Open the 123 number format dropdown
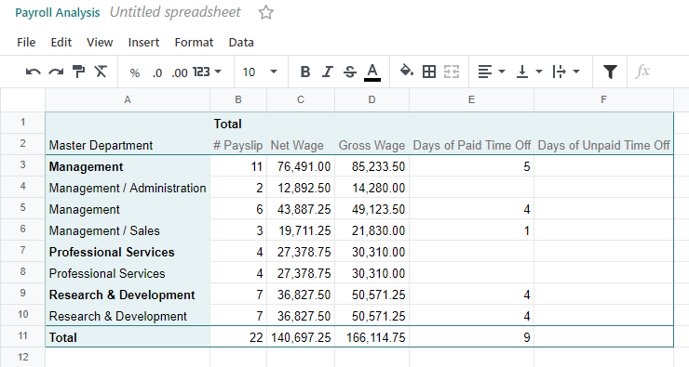689x367 pixels. click(x=207, y=72)
